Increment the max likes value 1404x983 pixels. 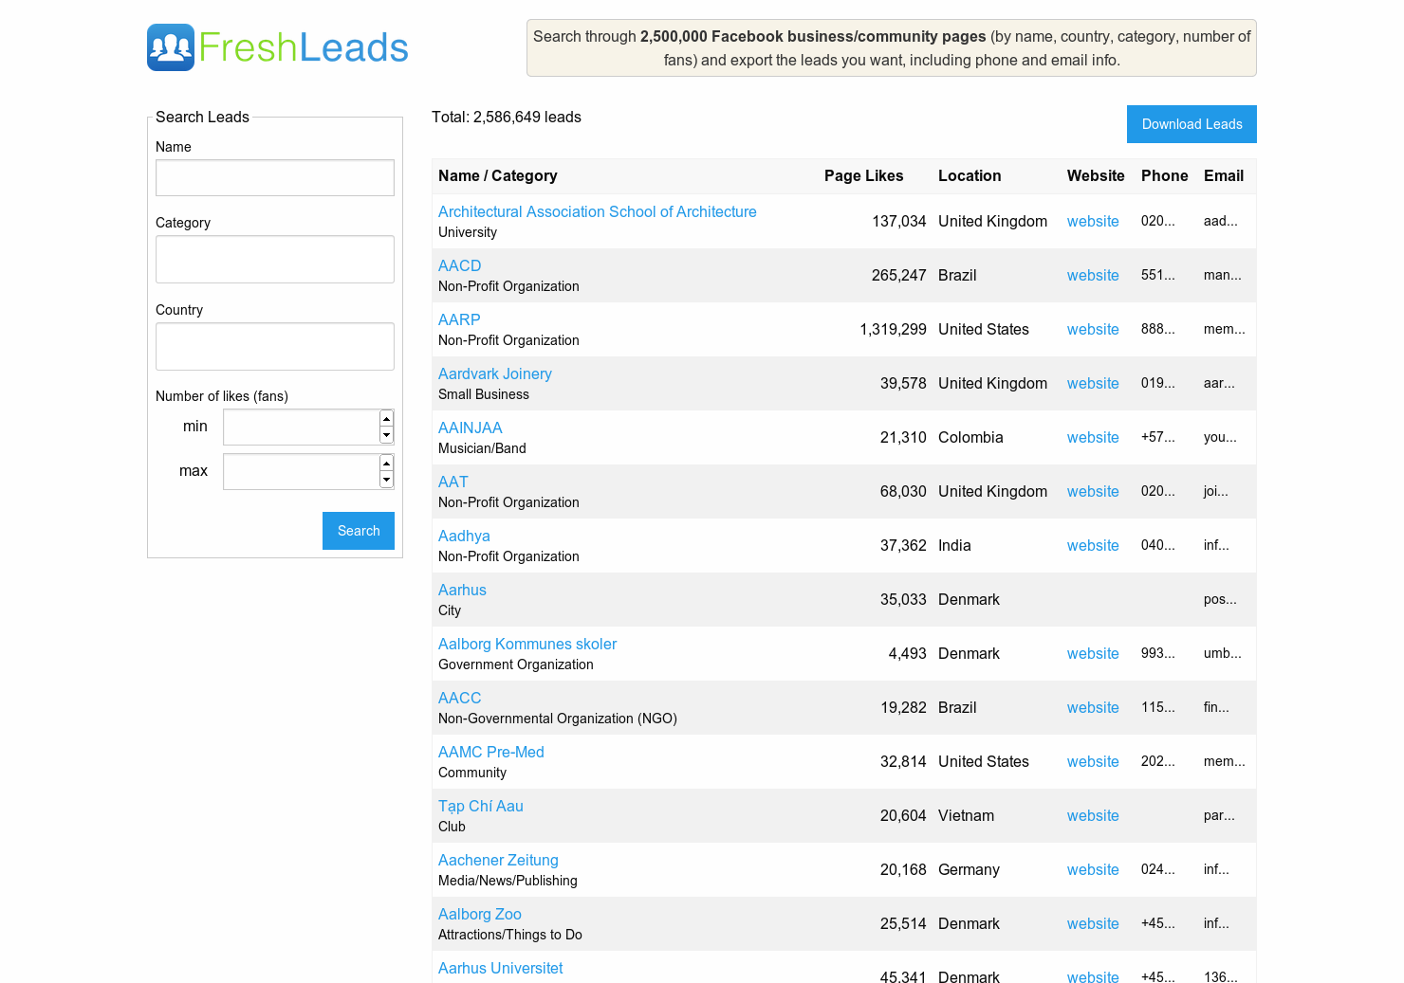click(386, 463)
